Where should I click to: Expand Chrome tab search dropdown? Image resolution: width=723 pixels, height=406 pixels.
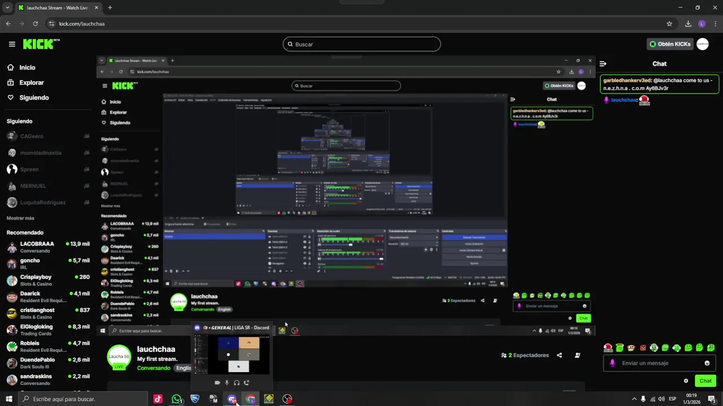pos(7,8)
